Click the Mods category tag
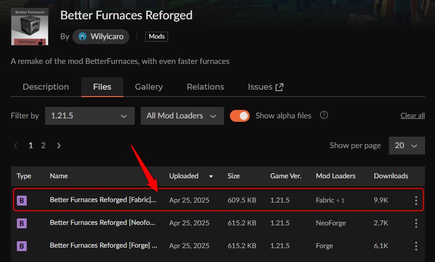This screenshot has height=262, width=435. point(157,37)
